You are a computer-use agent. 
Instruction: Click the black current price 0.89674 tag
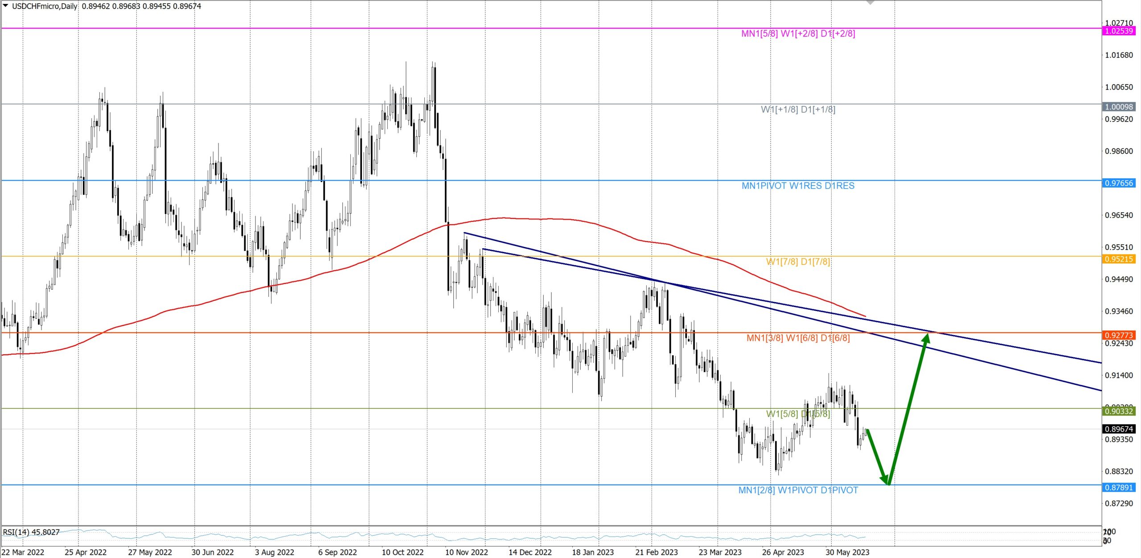click(x=1119, y=429)
